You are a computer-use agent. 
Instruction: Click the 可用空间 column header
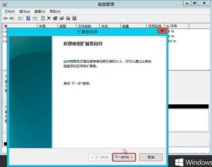155,26
